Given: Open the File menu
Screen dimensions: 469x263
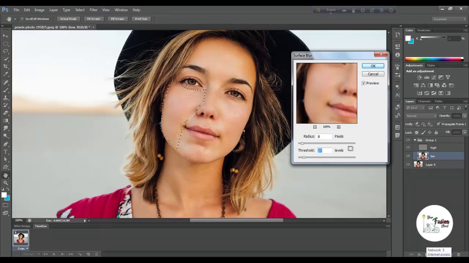Looking at the screenshot, I should tap(16, 10).
